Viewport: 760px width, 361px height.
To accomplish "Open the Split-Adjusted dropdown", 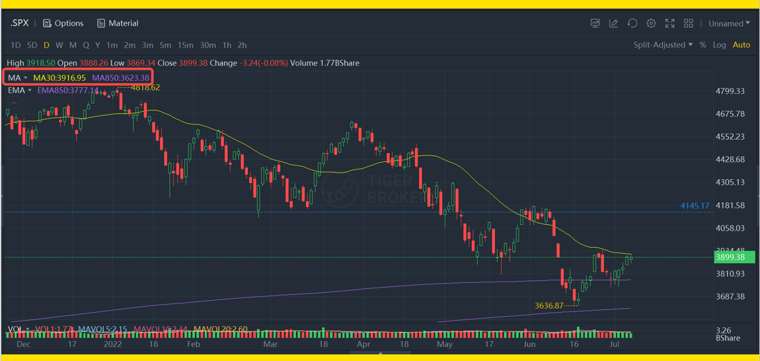I will (x=663, y=45).
